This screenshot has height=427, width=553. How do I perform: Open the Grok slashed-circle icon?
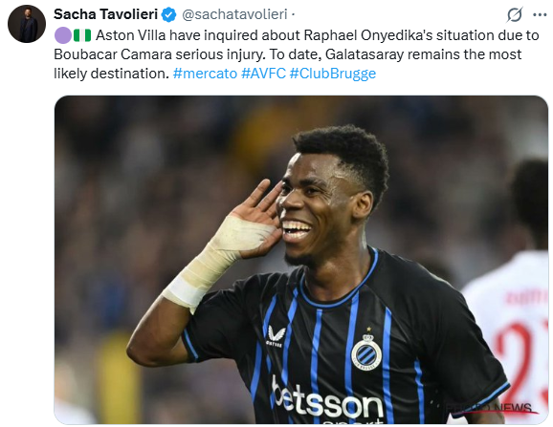(515, 14)
